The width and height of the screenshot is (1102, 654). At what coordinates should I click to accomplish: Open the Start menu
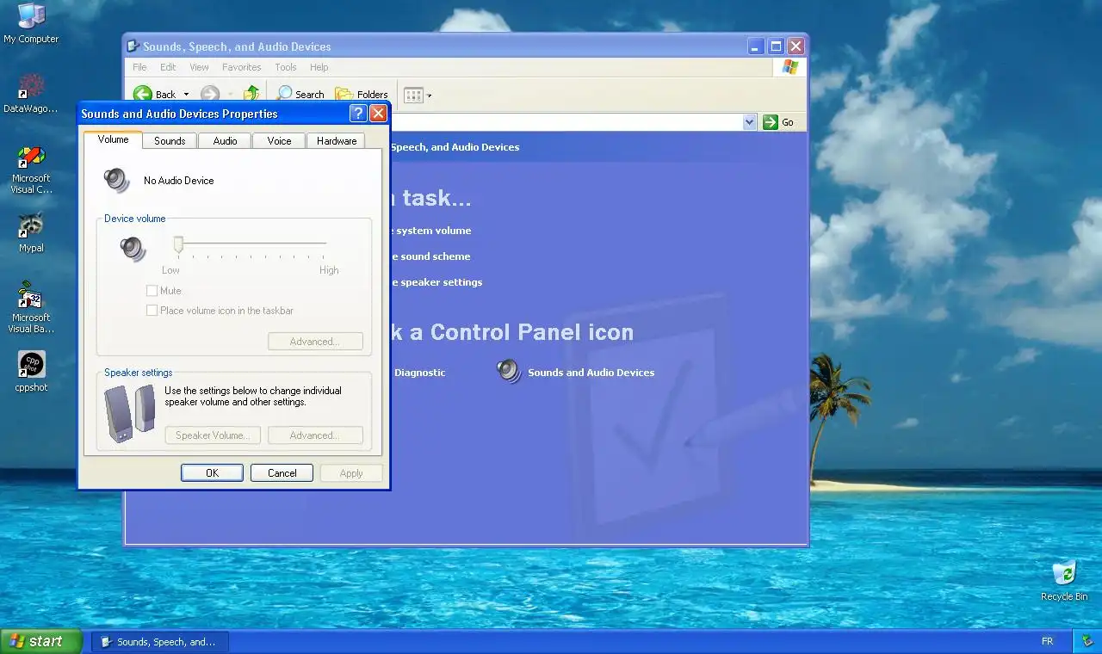pos(41,641)
